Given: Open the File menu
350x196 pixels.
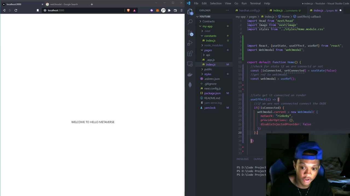Looking at the screenshot, I should coord(196,3).
